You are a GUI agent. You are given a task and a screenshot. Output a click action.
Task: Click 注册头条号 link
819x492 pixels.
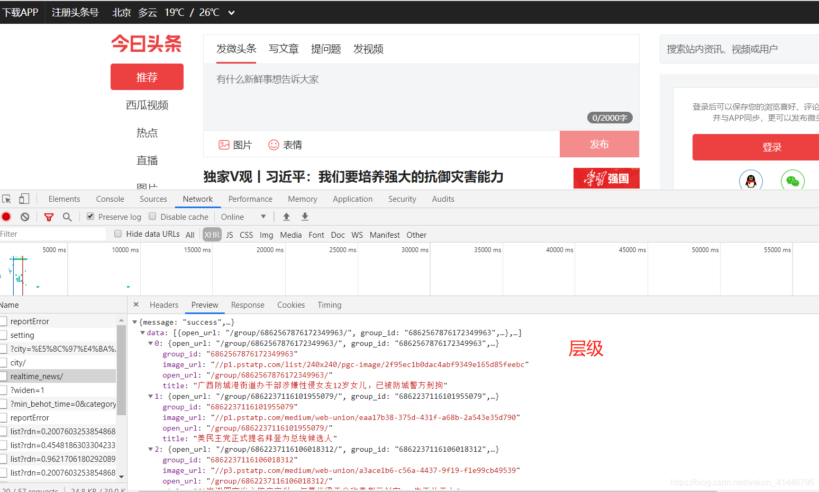75,12
